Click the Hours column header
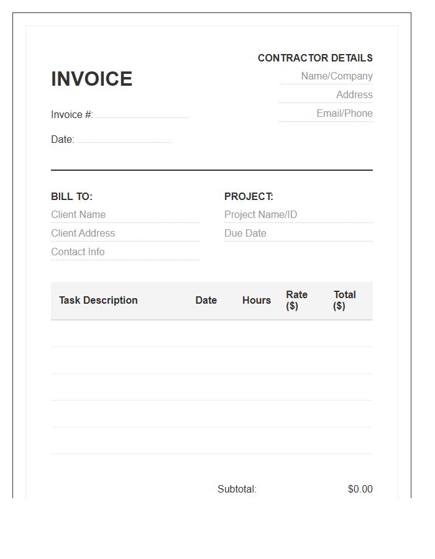The image size is (435, 559). [257, 300]
